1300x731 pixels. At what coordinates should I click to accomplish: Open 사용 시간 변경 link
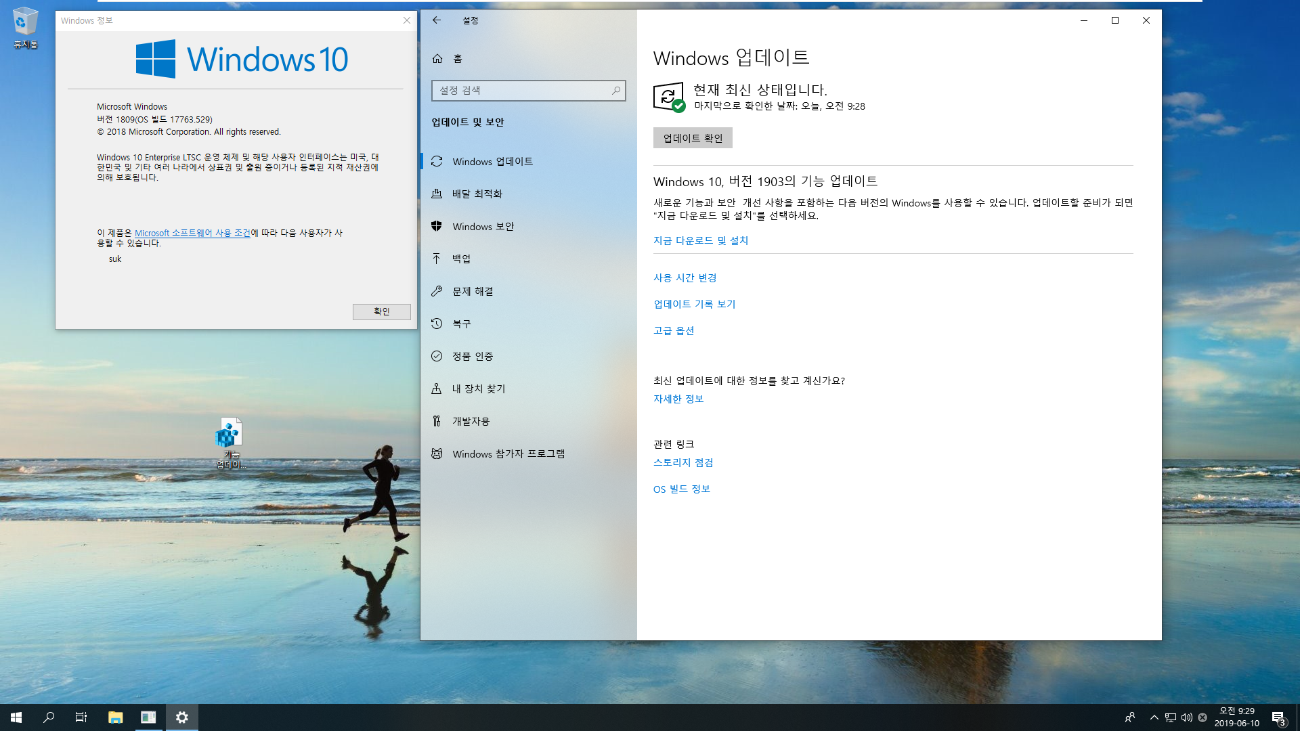tap(685, 278)
